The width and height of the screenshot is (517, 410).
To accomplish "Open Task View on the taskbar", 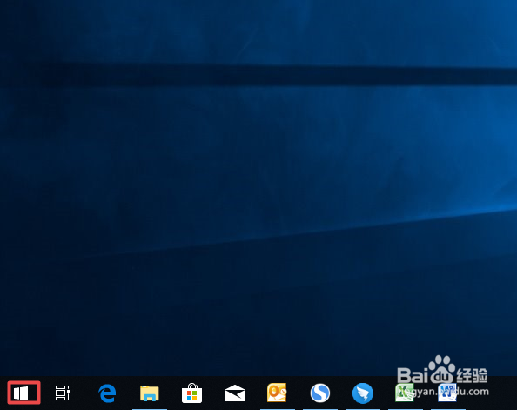I will click(63, 393).
